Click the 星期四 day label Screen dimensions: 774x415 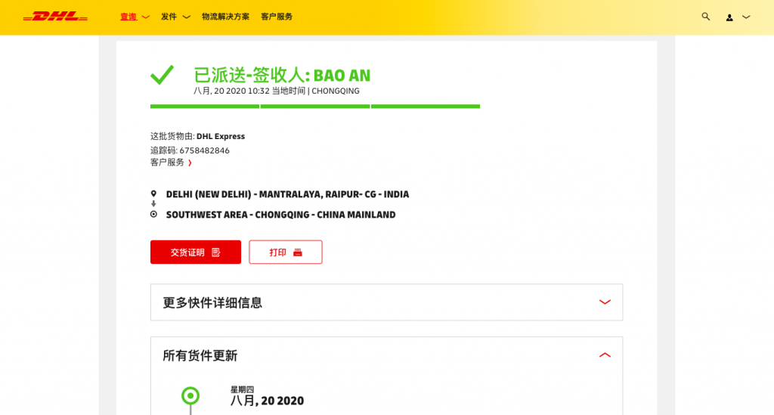(x=242, y=389)
